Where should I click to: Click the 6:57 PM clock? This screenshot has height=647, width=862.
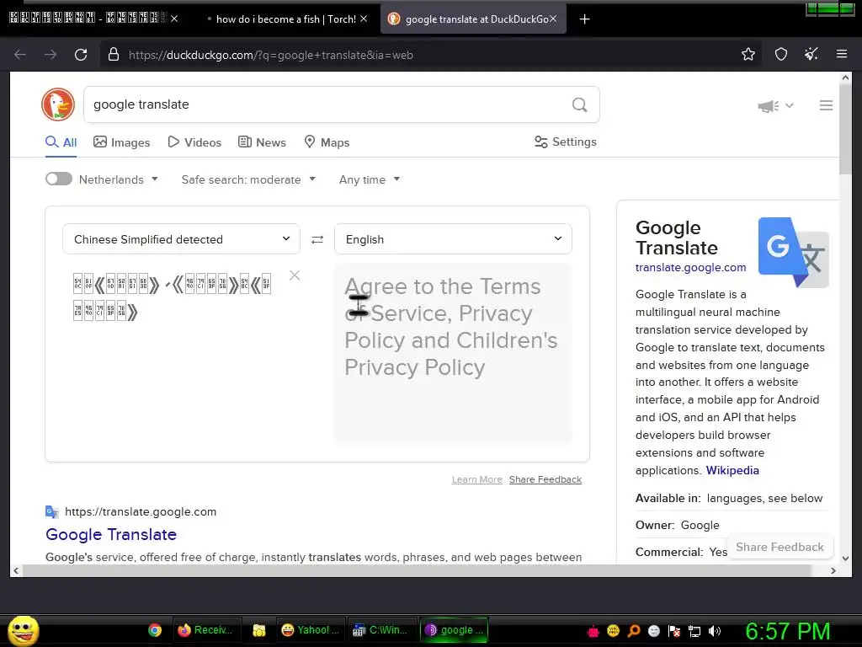pos(787,631)
